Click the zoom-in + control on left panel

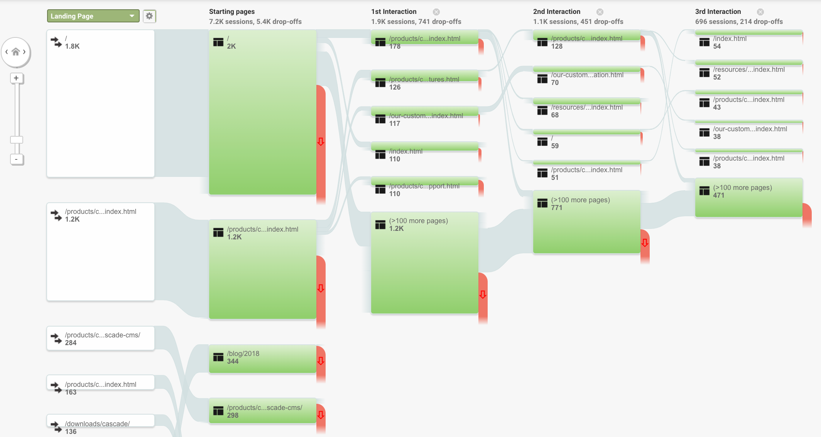click(x=16, y=78)
